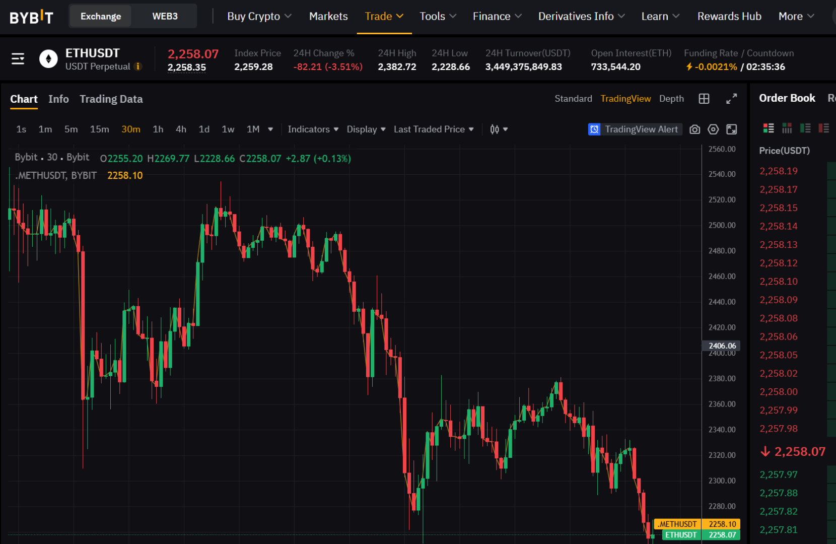The width and height of the screenshot is (836, 544).
Task: Click the TradingView Alert clock icon
Action: (594, 129)
